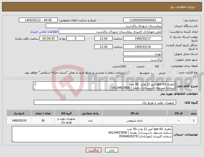This screenshot has height=157, width=204.
Task: Click the announcement date field 1405/03/12 - 09:45
Action: pos(38,20)
